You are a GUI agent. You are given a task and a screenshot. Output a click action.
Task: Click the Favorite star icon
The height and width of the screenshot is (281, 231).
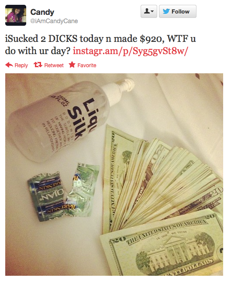[x=72, y=65]
